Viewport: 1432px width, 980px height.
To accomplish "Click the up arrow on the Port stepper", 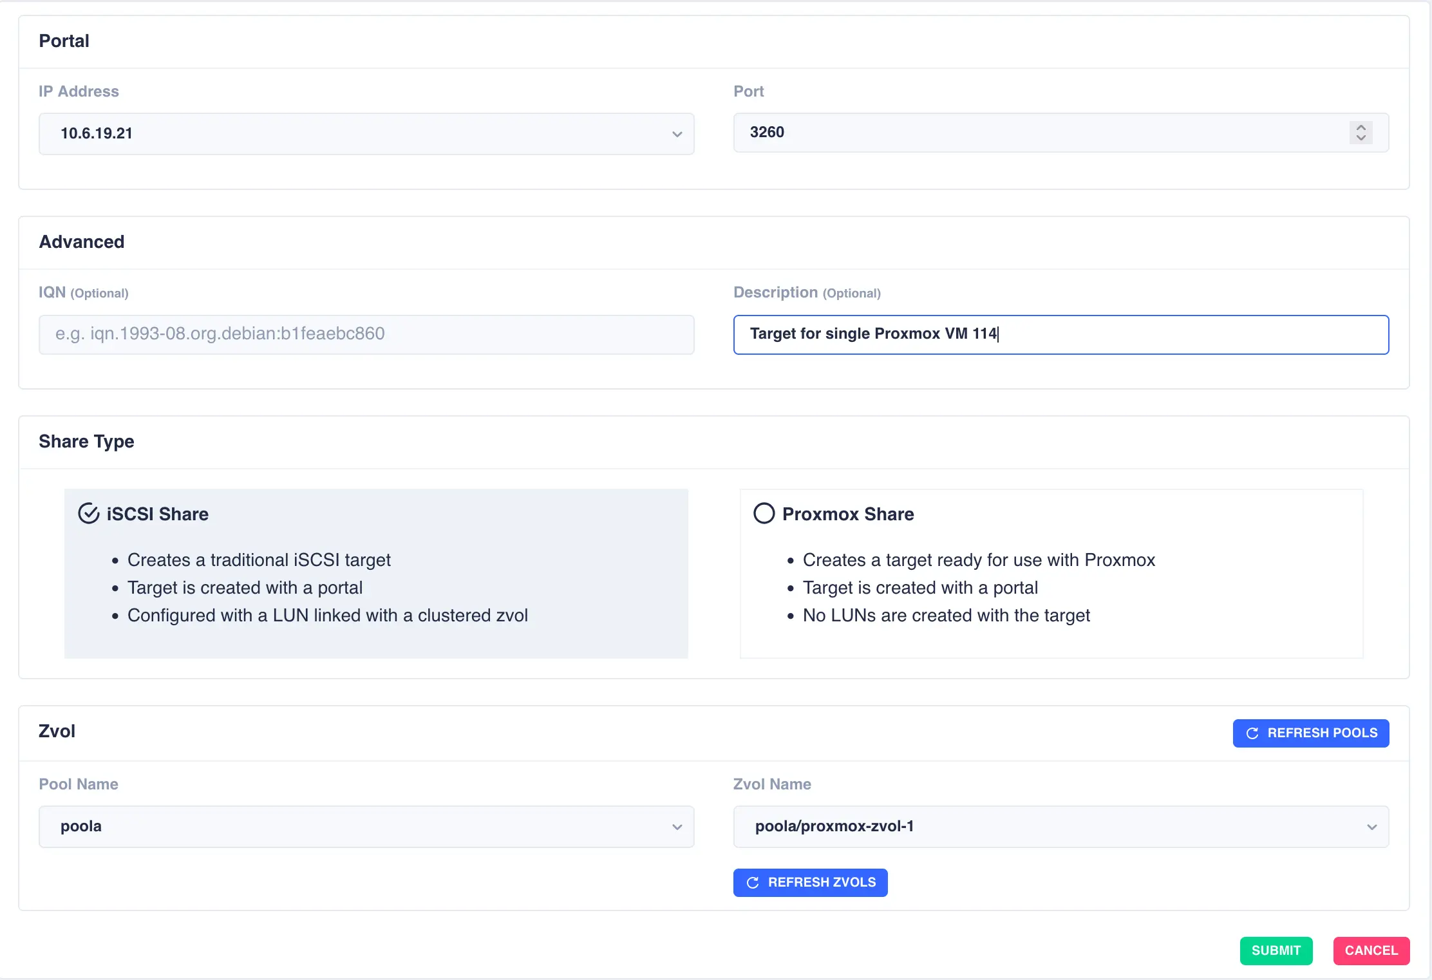I will point(1361,126).
